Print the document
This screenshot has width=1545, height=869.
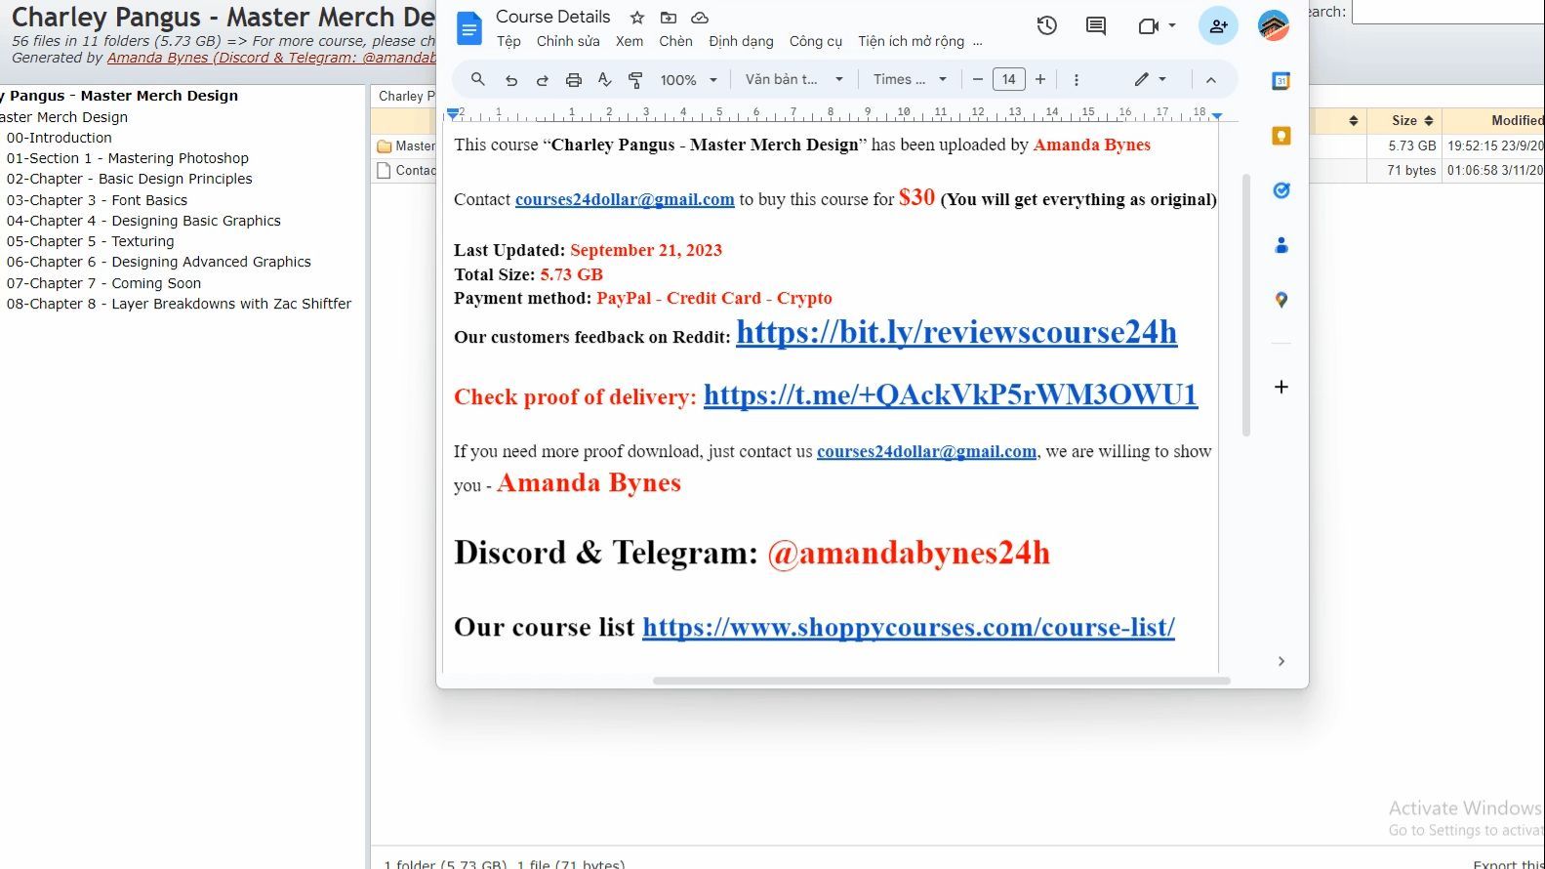click(574, 80)
